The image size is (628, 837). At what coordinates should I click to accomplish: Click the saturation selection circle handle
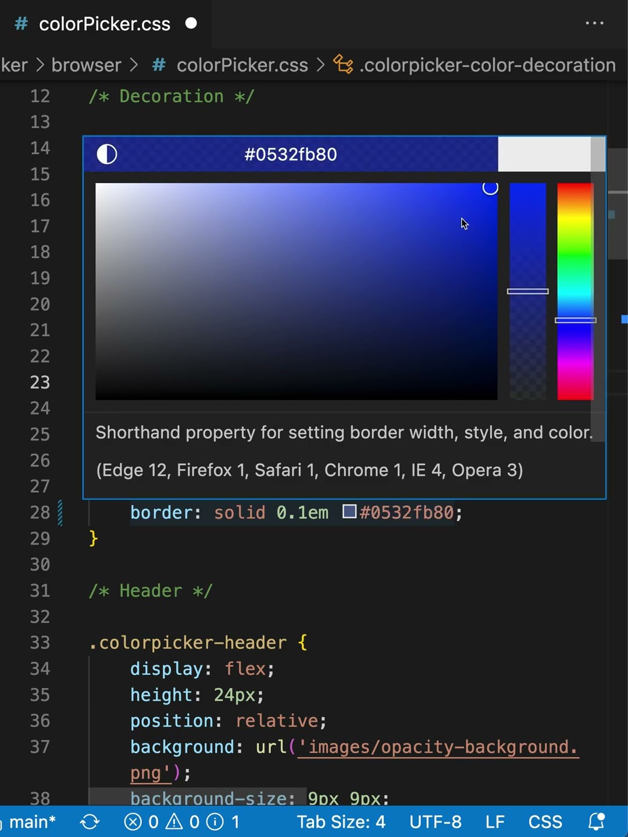click(490, 188)
